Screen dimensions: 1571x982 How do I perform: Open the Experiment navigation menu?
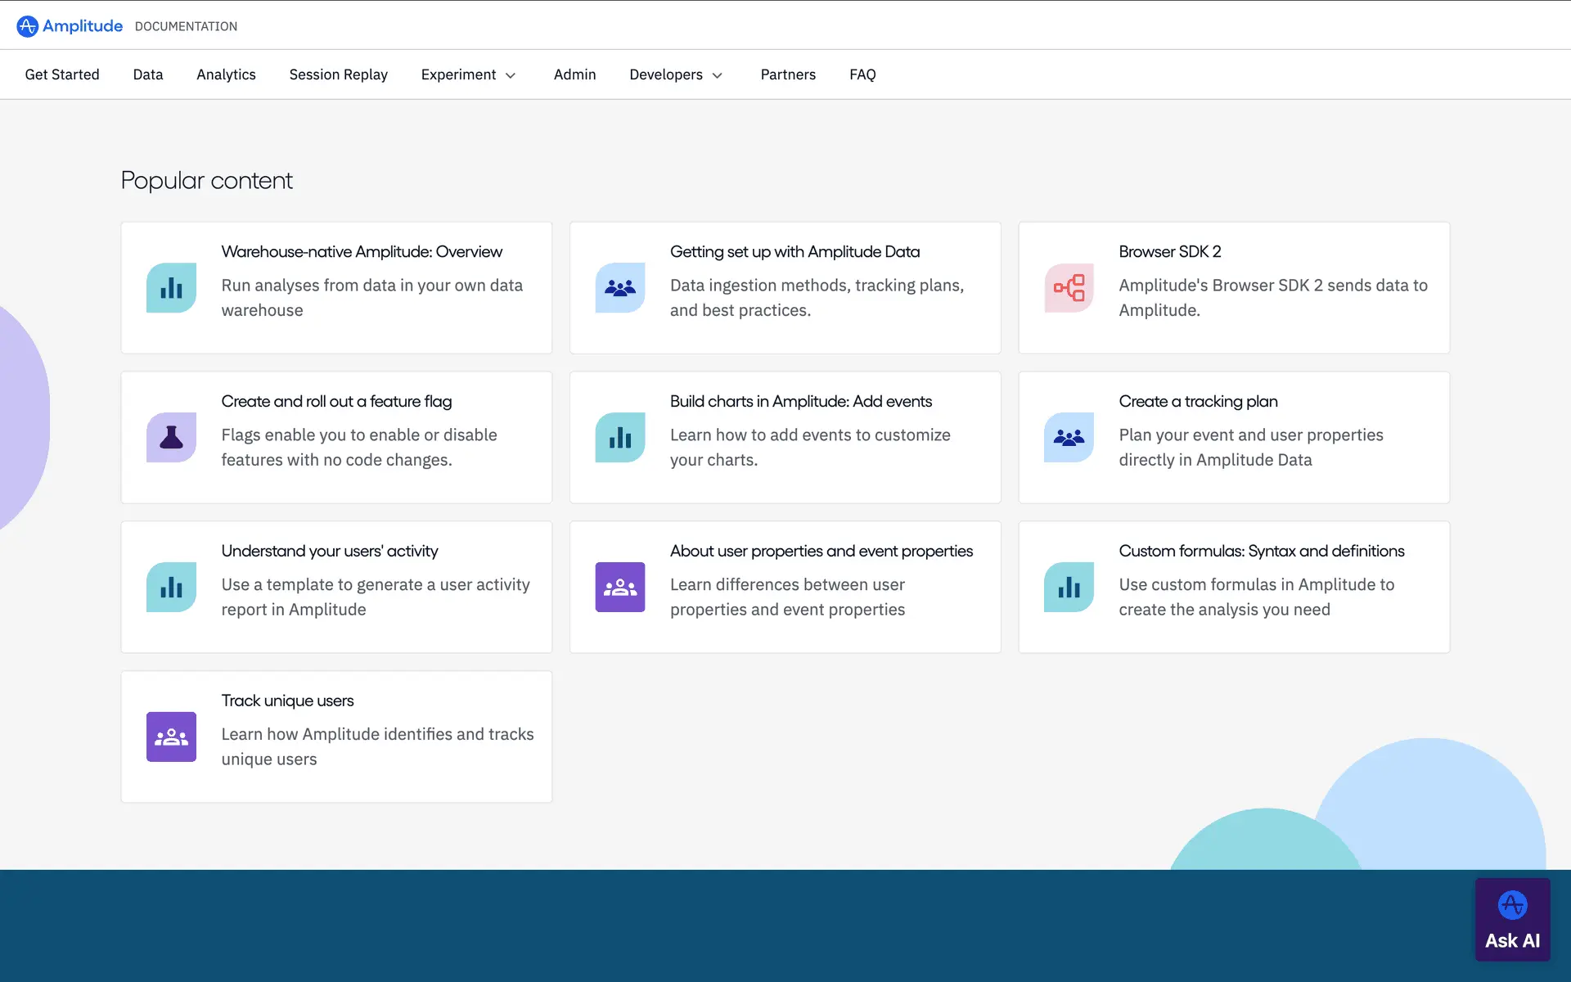pos(458,74)
